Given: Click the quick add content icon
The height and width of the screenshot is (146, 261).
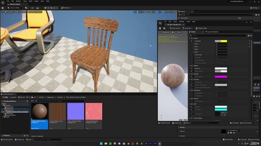Looking at the screenshot, I should 27,8.
